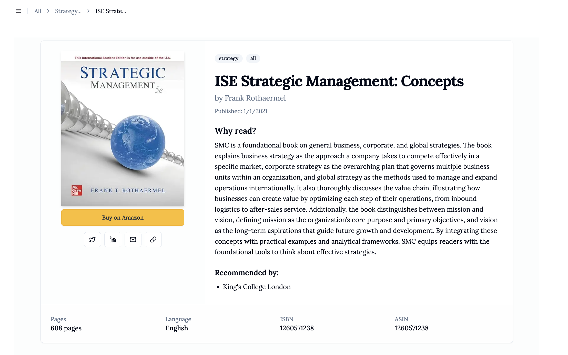Image resolution: width=568 pixels, height=355 pixels.
Task: Click the English language value
Action: [177, 328]
